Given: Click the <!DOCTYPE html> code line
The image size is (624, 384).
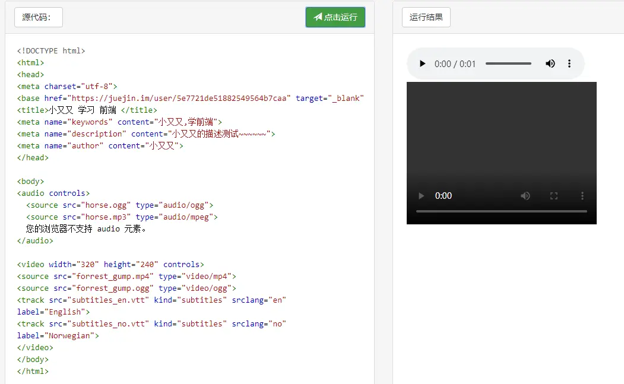Looking at the screenshot, I should (x=51, y=50).
